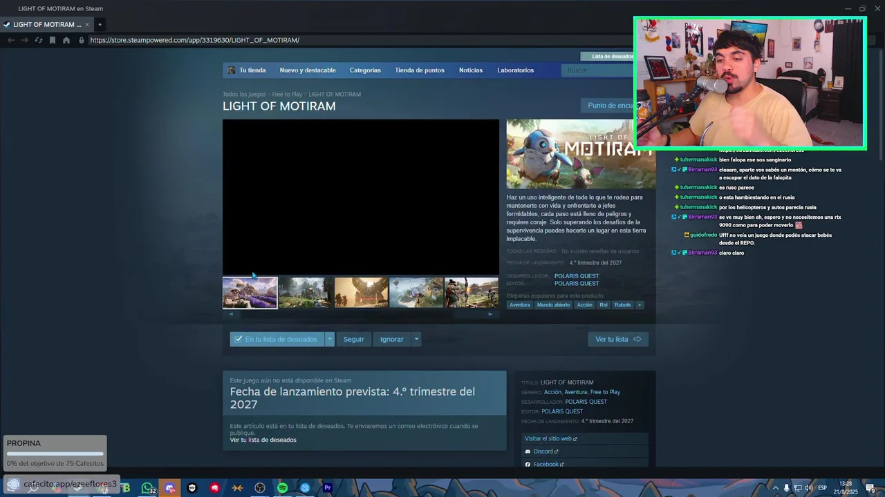Screen dimensions: 885x497
Task: Select the third orange-toned thumbnail
Action: (361, 293)
